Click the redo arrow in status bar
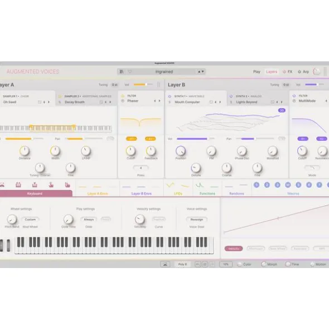This screenshot has height=330, width=329. (x=212, y=264)
